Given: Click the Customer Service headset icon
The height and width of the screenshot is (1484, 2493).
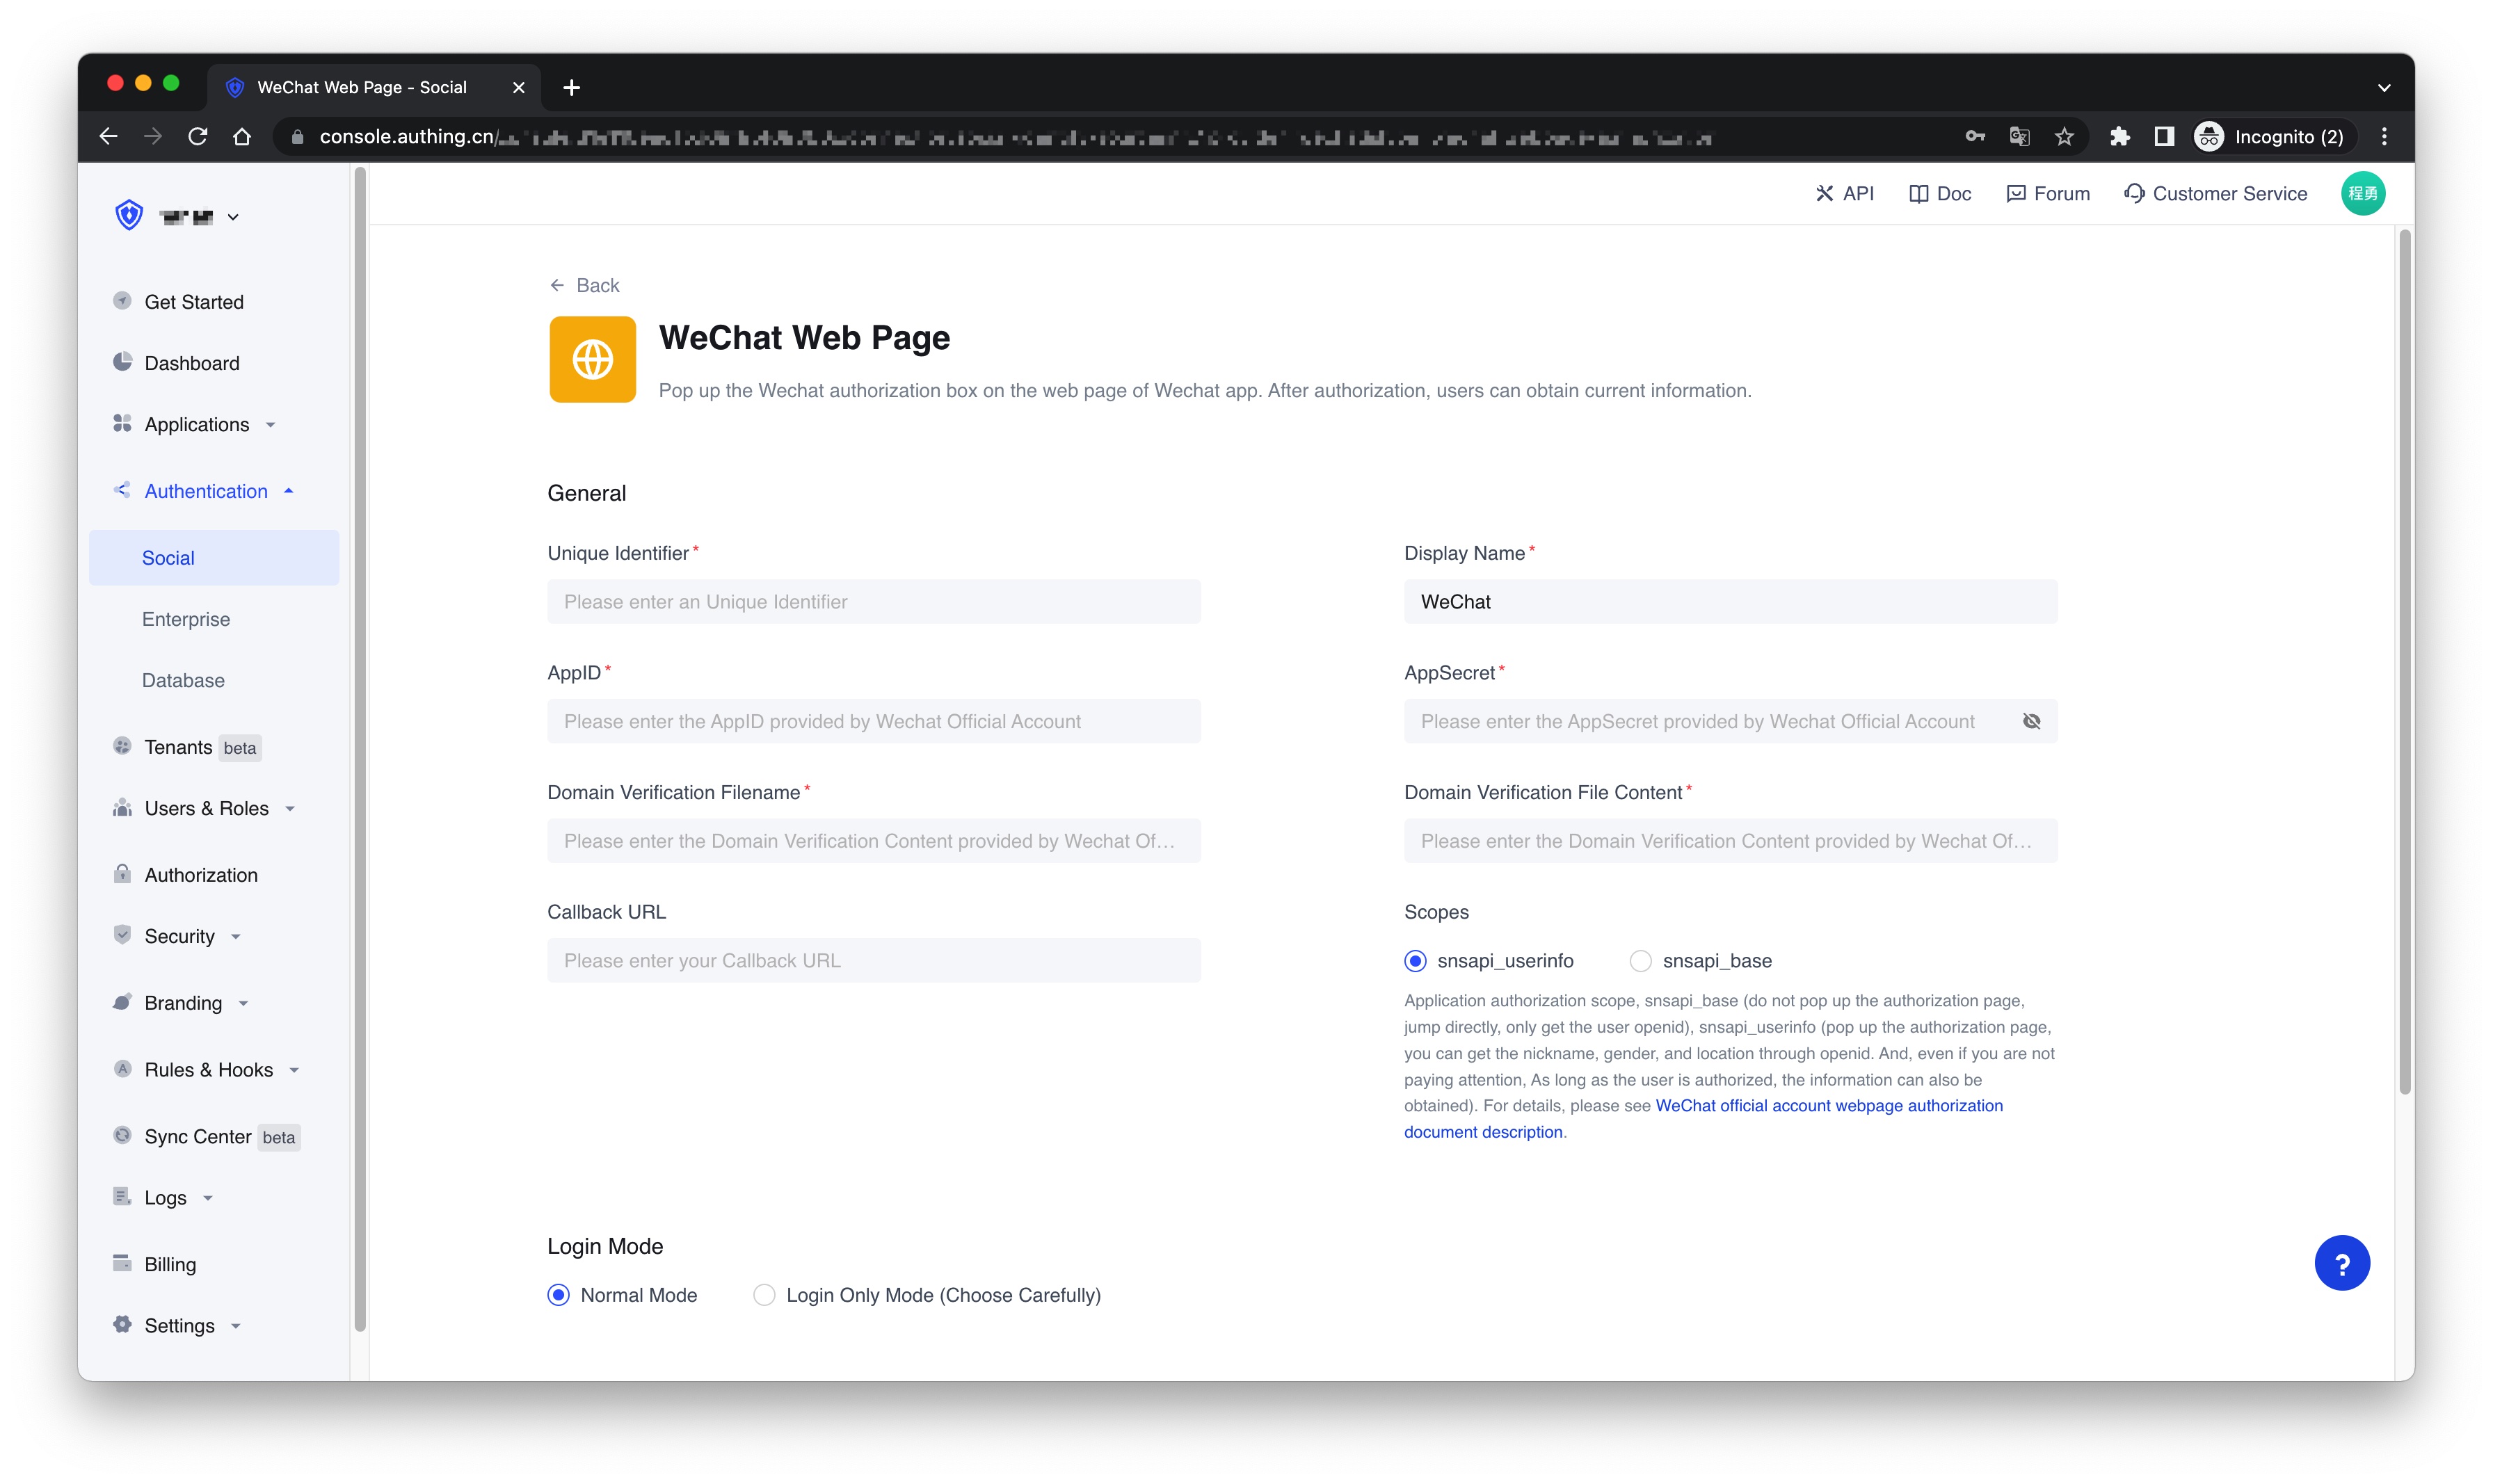Looking at the screenshot, I should pyautogui.click(x=2134, y=194).
